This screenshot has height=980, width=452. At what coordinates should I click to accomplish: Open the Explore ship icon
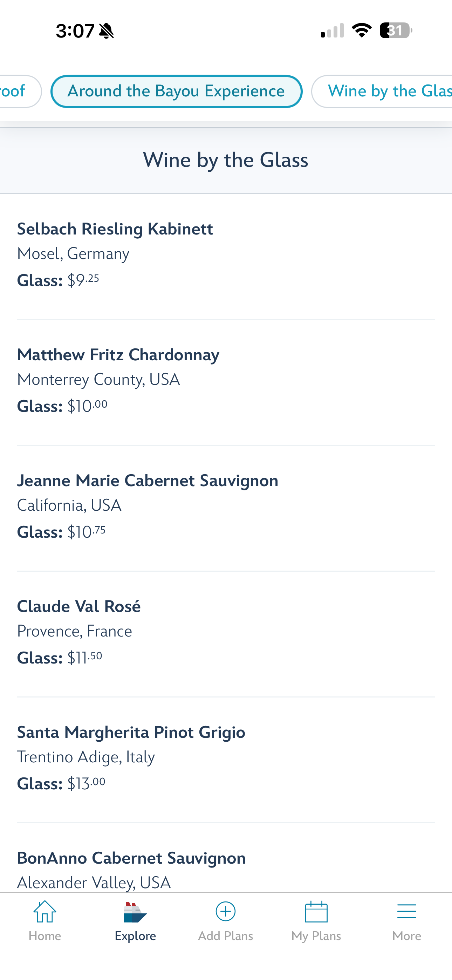[x=135, y=912]
